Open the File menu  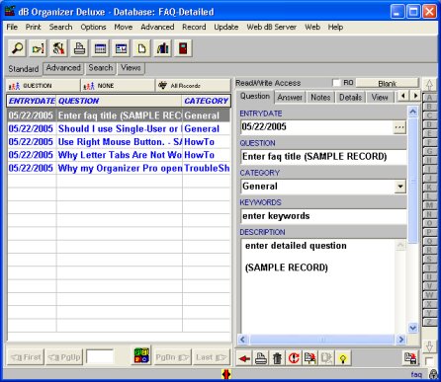12,27
